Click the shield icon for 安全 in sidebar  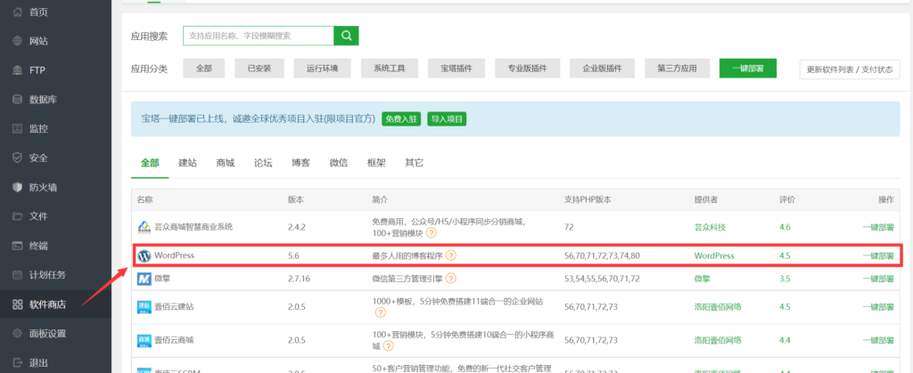[17, 158]
